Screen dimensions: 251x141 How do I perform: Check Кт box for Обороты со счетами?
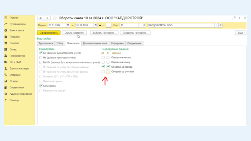[x=108, y=72]
